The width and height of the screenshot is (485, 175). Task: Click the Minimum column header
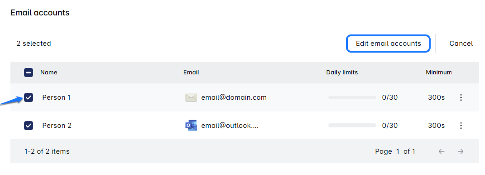pyautogui.click(x=439, y=73)
